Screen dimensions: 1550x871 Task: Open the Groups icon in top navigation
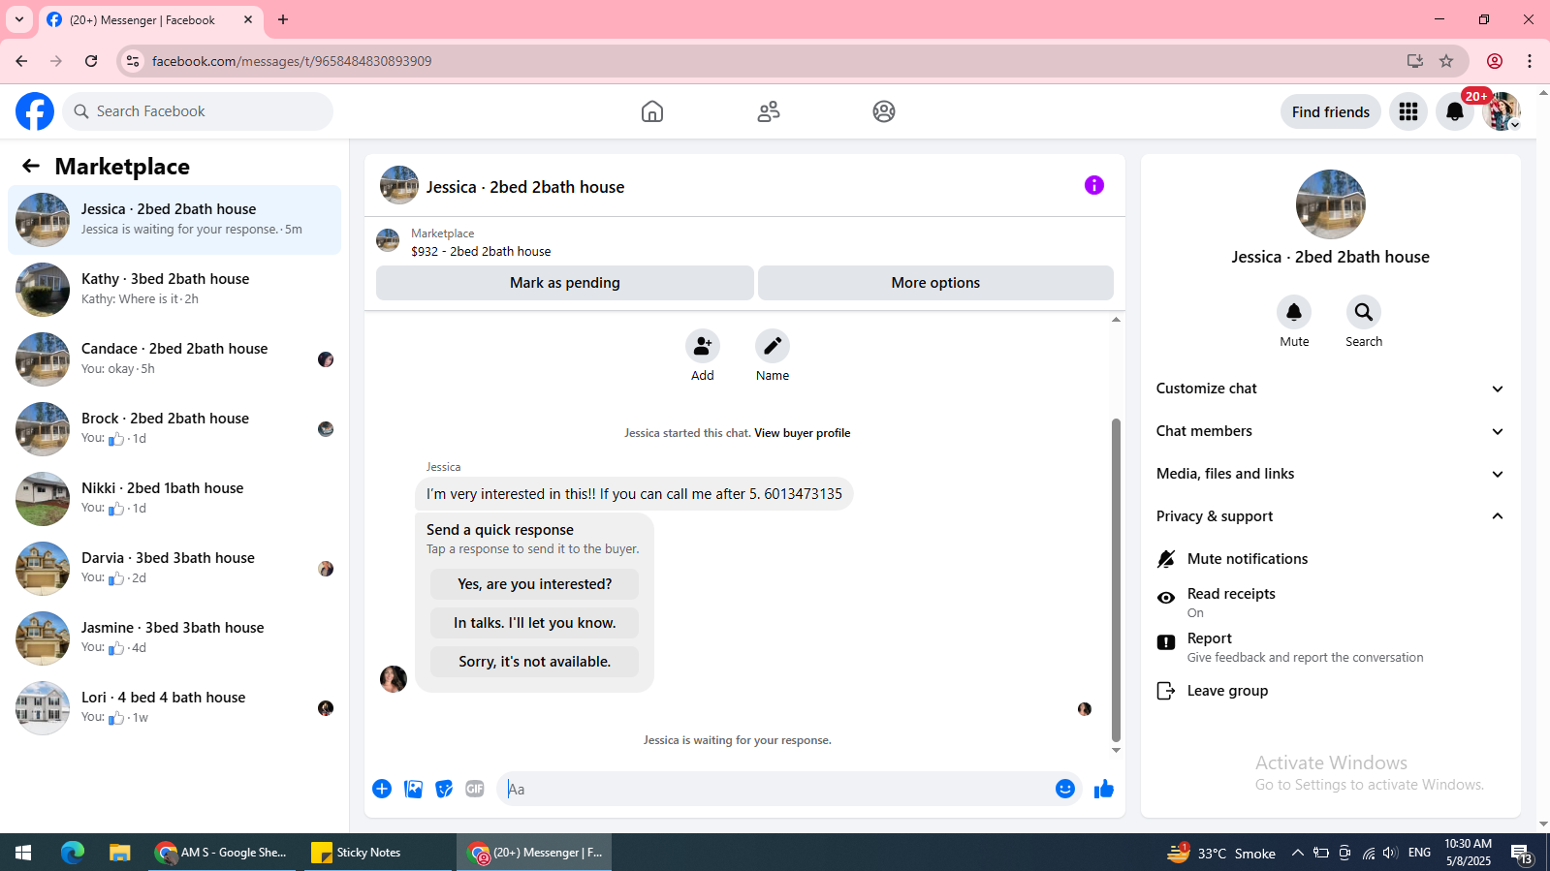pyautogui.click(x=884, y=111)
